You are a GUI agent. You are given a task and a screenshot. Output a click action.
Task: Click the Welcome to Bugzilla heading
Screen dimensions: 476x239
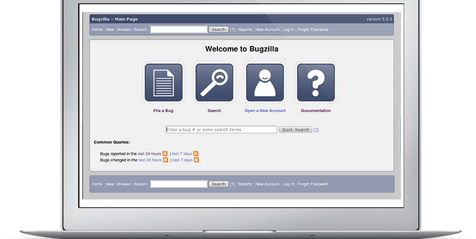tap(242, 49)
